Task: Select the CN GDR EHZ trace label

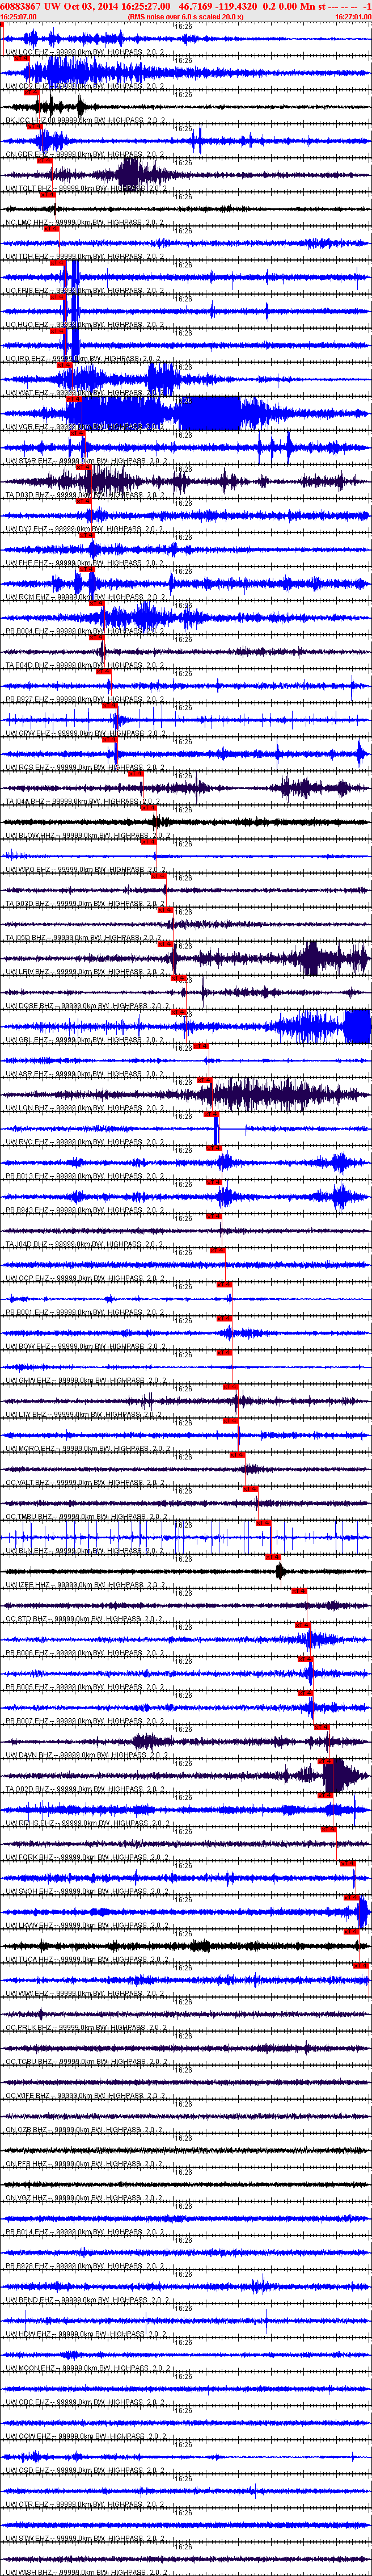Action: point(86,154)
